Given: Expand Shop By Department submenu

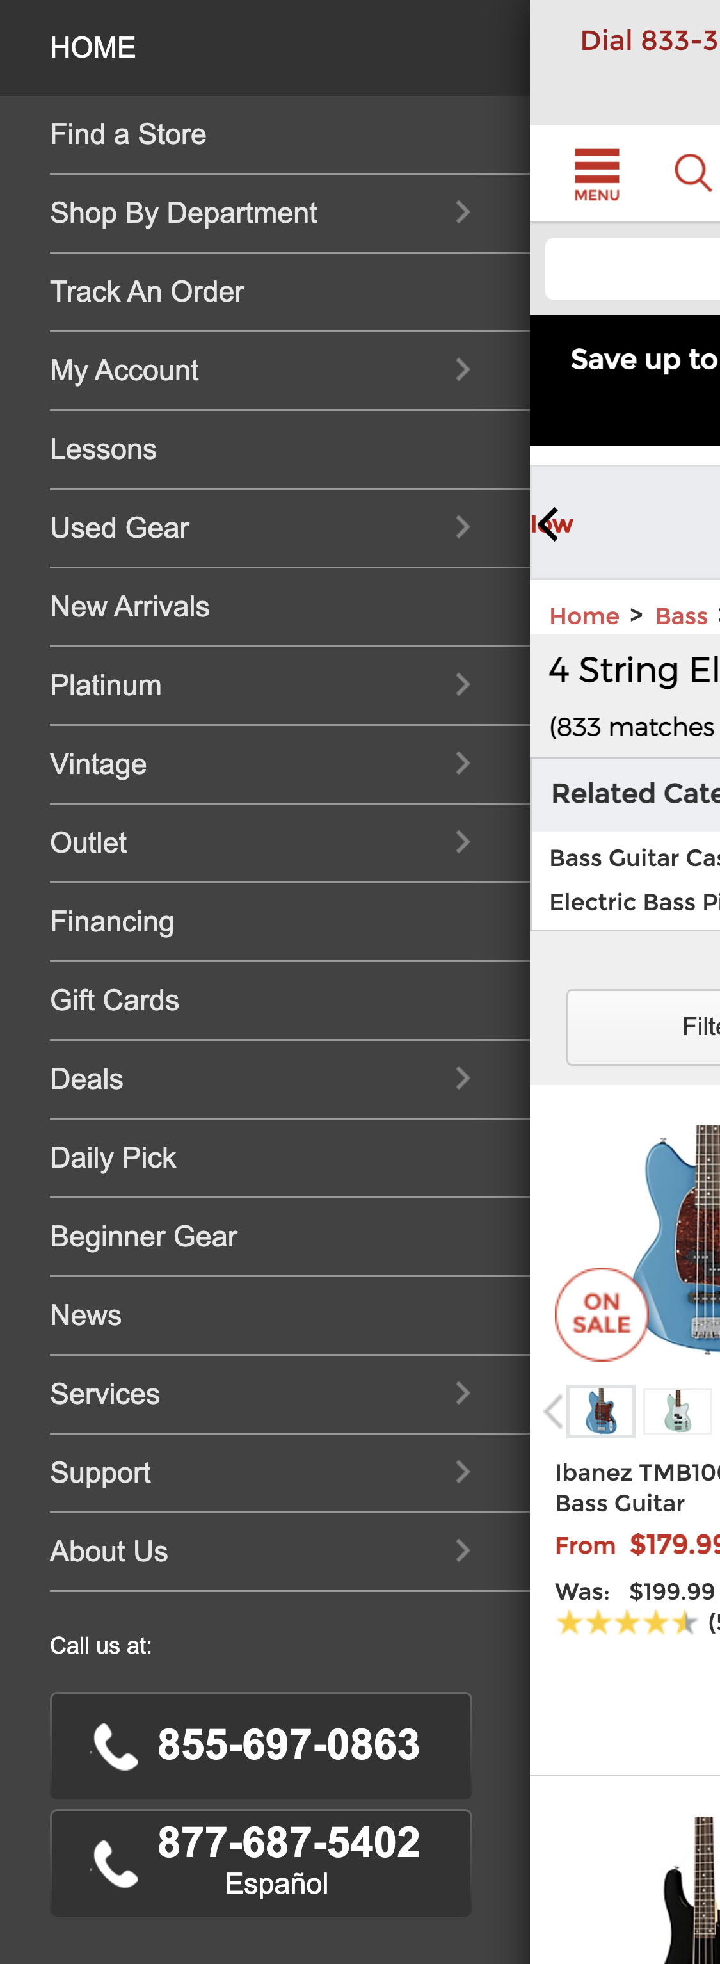Looking at the screenshot, I should tap(461, 213).
